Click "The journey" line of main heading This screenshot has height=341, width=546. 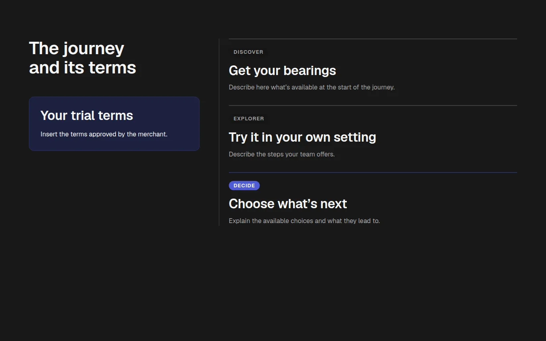pos(76,49)
